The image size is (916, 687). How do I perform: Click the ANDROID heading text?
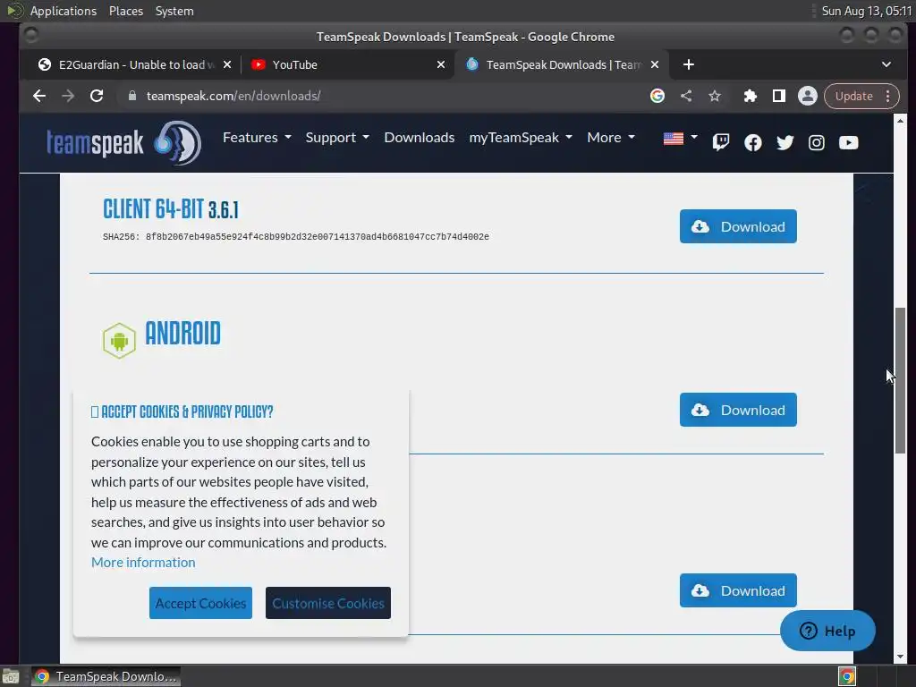coord(182,333)
